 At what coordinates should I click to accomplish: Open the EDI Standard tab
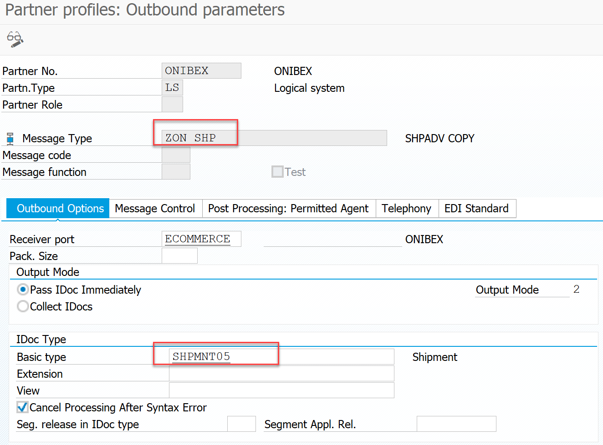476,209
